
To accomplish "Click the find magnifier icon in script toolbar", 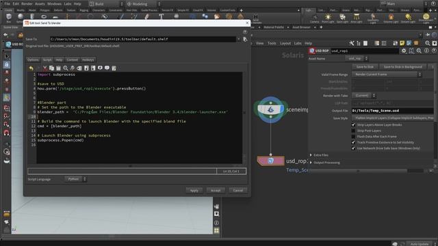I will (x=66, y=68).
